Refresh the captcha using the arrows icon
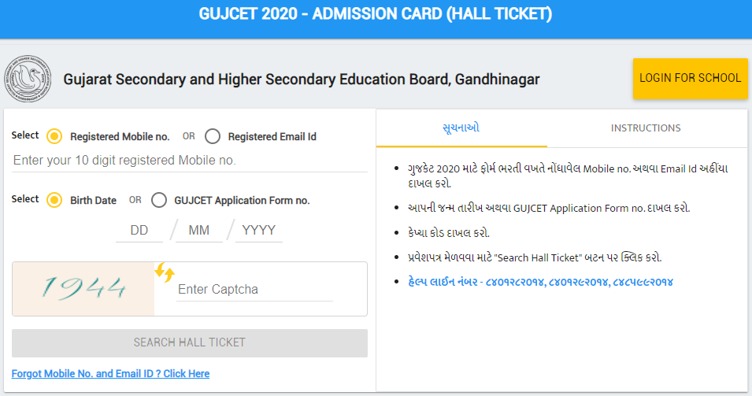This screenshot has width=752, height=396. pos(165,273)
